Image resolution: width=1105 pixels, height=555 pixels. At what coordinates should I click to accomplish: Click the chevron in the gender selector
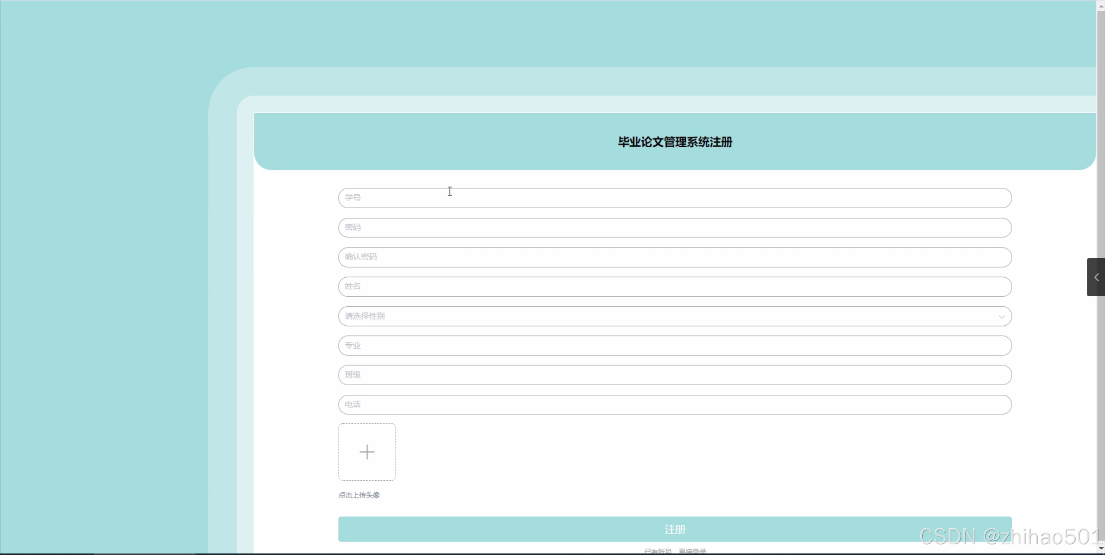click(1001, 317)
